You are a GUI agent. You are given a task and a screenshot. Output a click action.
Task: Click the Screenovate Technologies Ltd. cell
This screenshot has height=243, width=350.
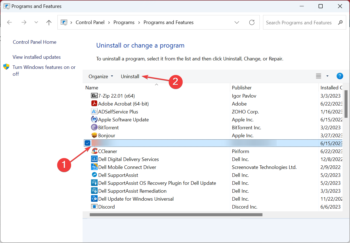click(264, 167)
